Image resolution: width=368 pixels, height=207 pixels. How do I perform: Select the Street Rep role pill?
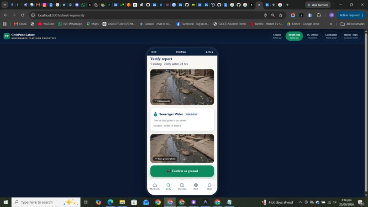[294, 36]
